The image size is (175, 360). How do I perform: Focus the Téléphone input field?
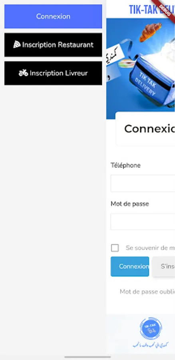tap(143, 183)
